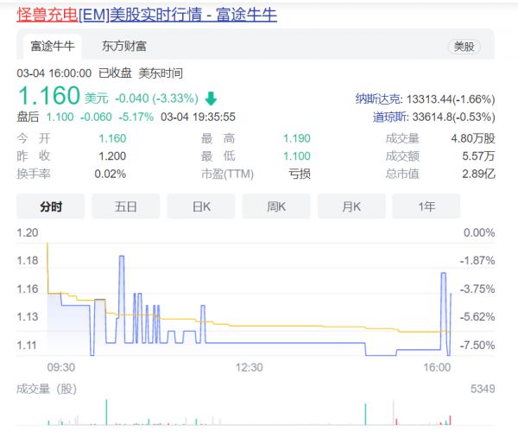Switch to the 东方财富 tab
518x432 pixels.
(123, 46)
